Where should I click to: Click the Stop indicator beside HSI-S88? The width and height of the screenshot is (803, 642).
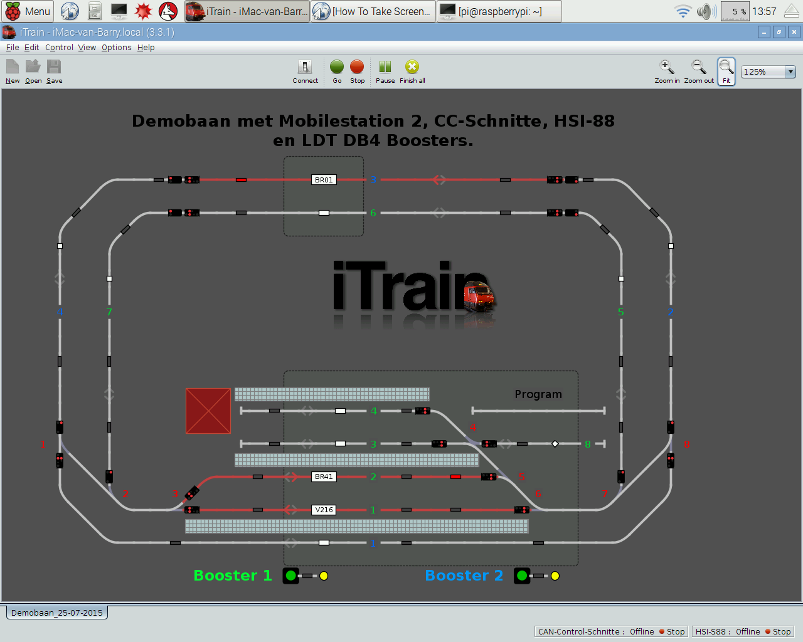[x=778, y=631]
